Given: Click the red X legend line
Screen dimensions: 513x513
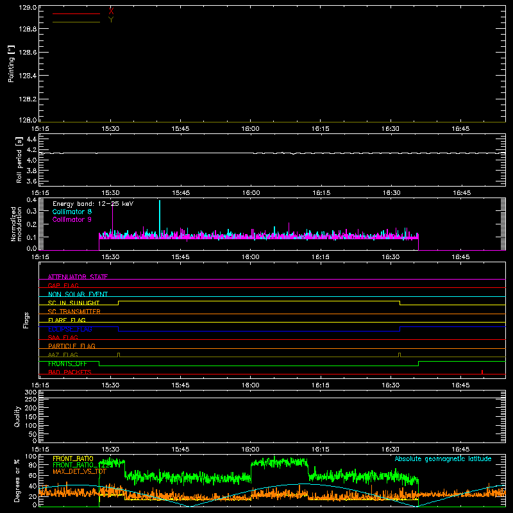Looking at the screenshot, I should (76, 13).
